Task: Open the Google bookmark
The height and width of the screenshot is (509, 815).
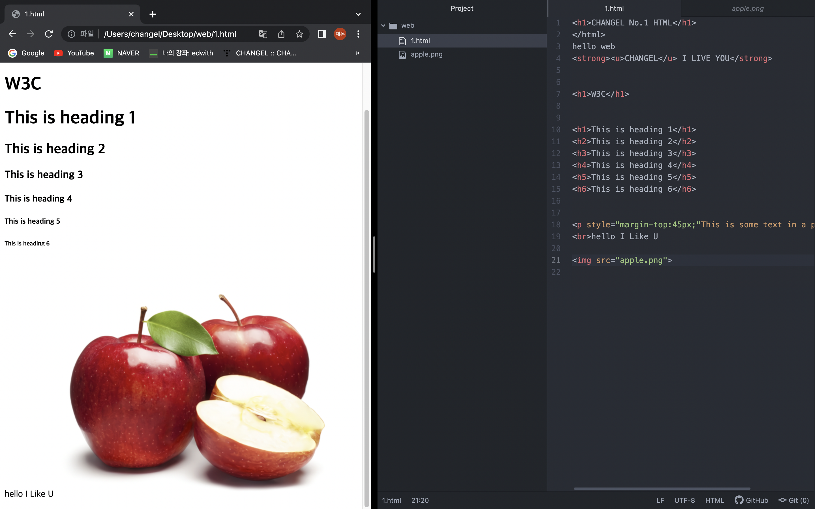Action: (x=26, y=53)
